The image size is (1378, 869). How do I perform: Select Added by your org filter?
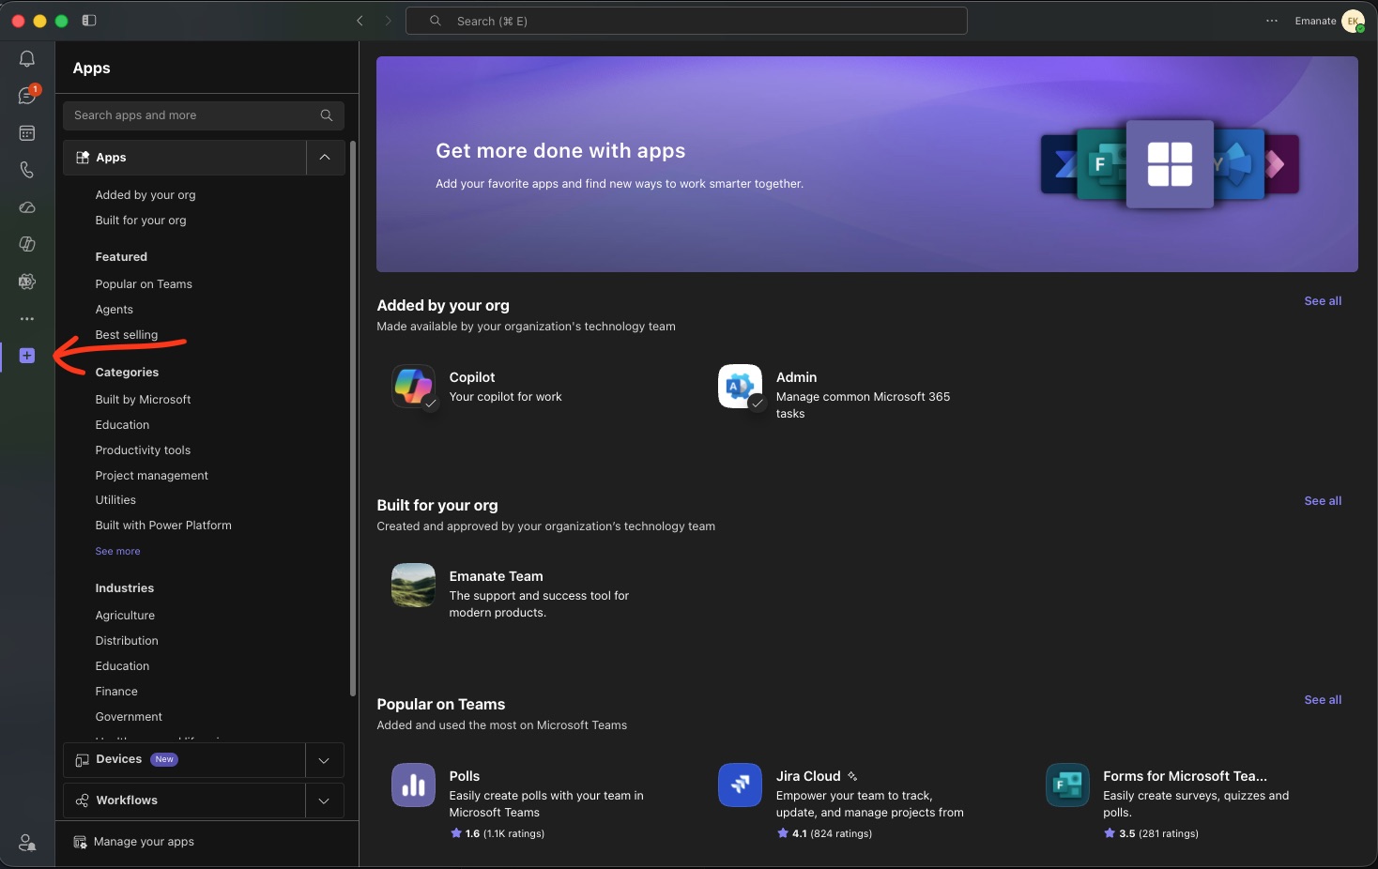point(145,195)
